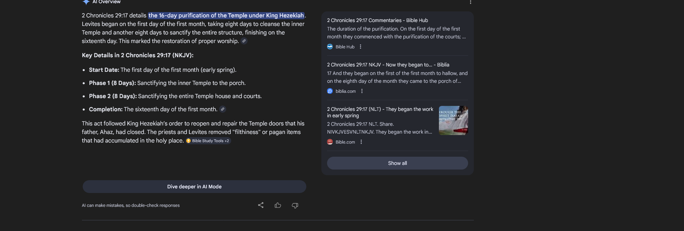The image size is (684, 231).
Task: Open more options for Bible.com source
Action: point(361,142)
